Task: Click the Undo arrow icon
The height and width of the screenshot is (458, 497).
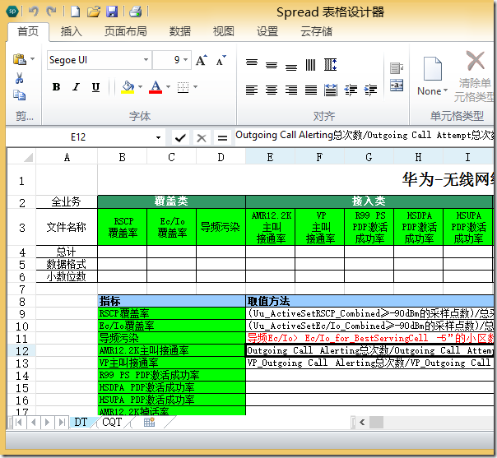Action: click(x=34, y=12)
